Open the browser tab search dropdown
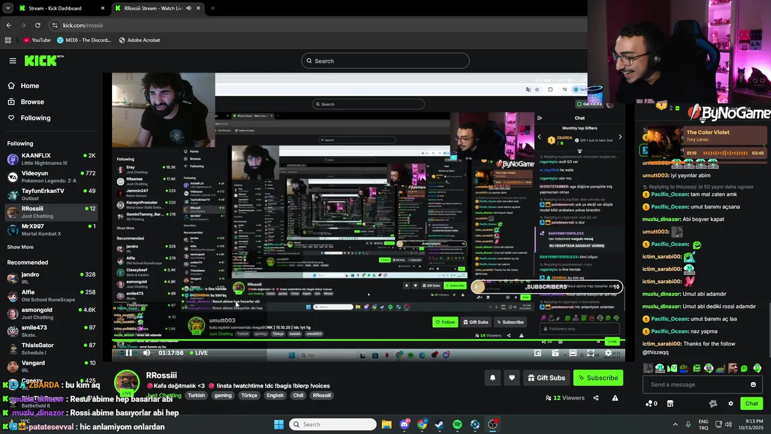The image size is (771, 434). 8,8
